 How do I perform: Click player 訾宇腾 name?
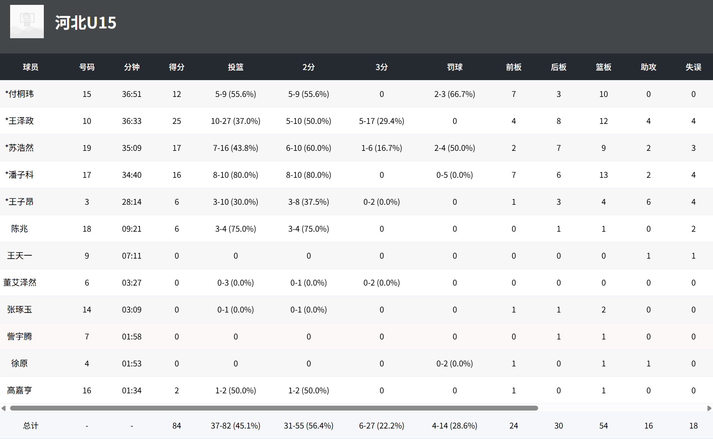coord(19,336)
